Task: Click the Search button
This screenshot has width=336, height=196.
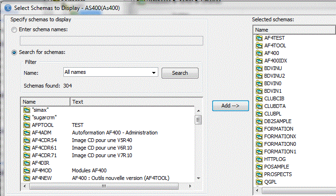Action: click(180, 73)
